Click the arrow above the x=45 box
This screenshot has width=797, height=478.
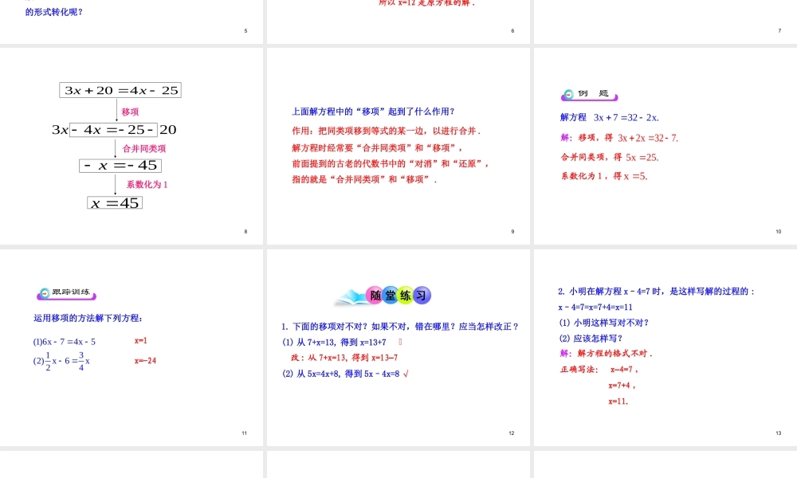118,185
